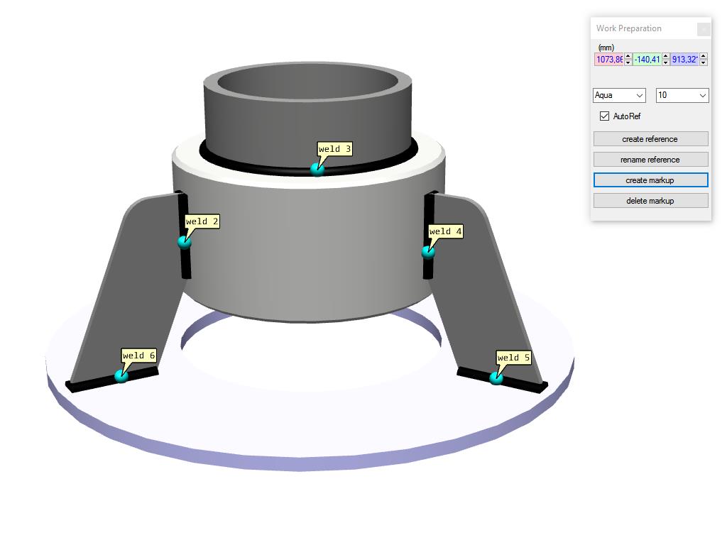Click the rename reference button
This screenshot has width=727, height=545.
(650, 160)
